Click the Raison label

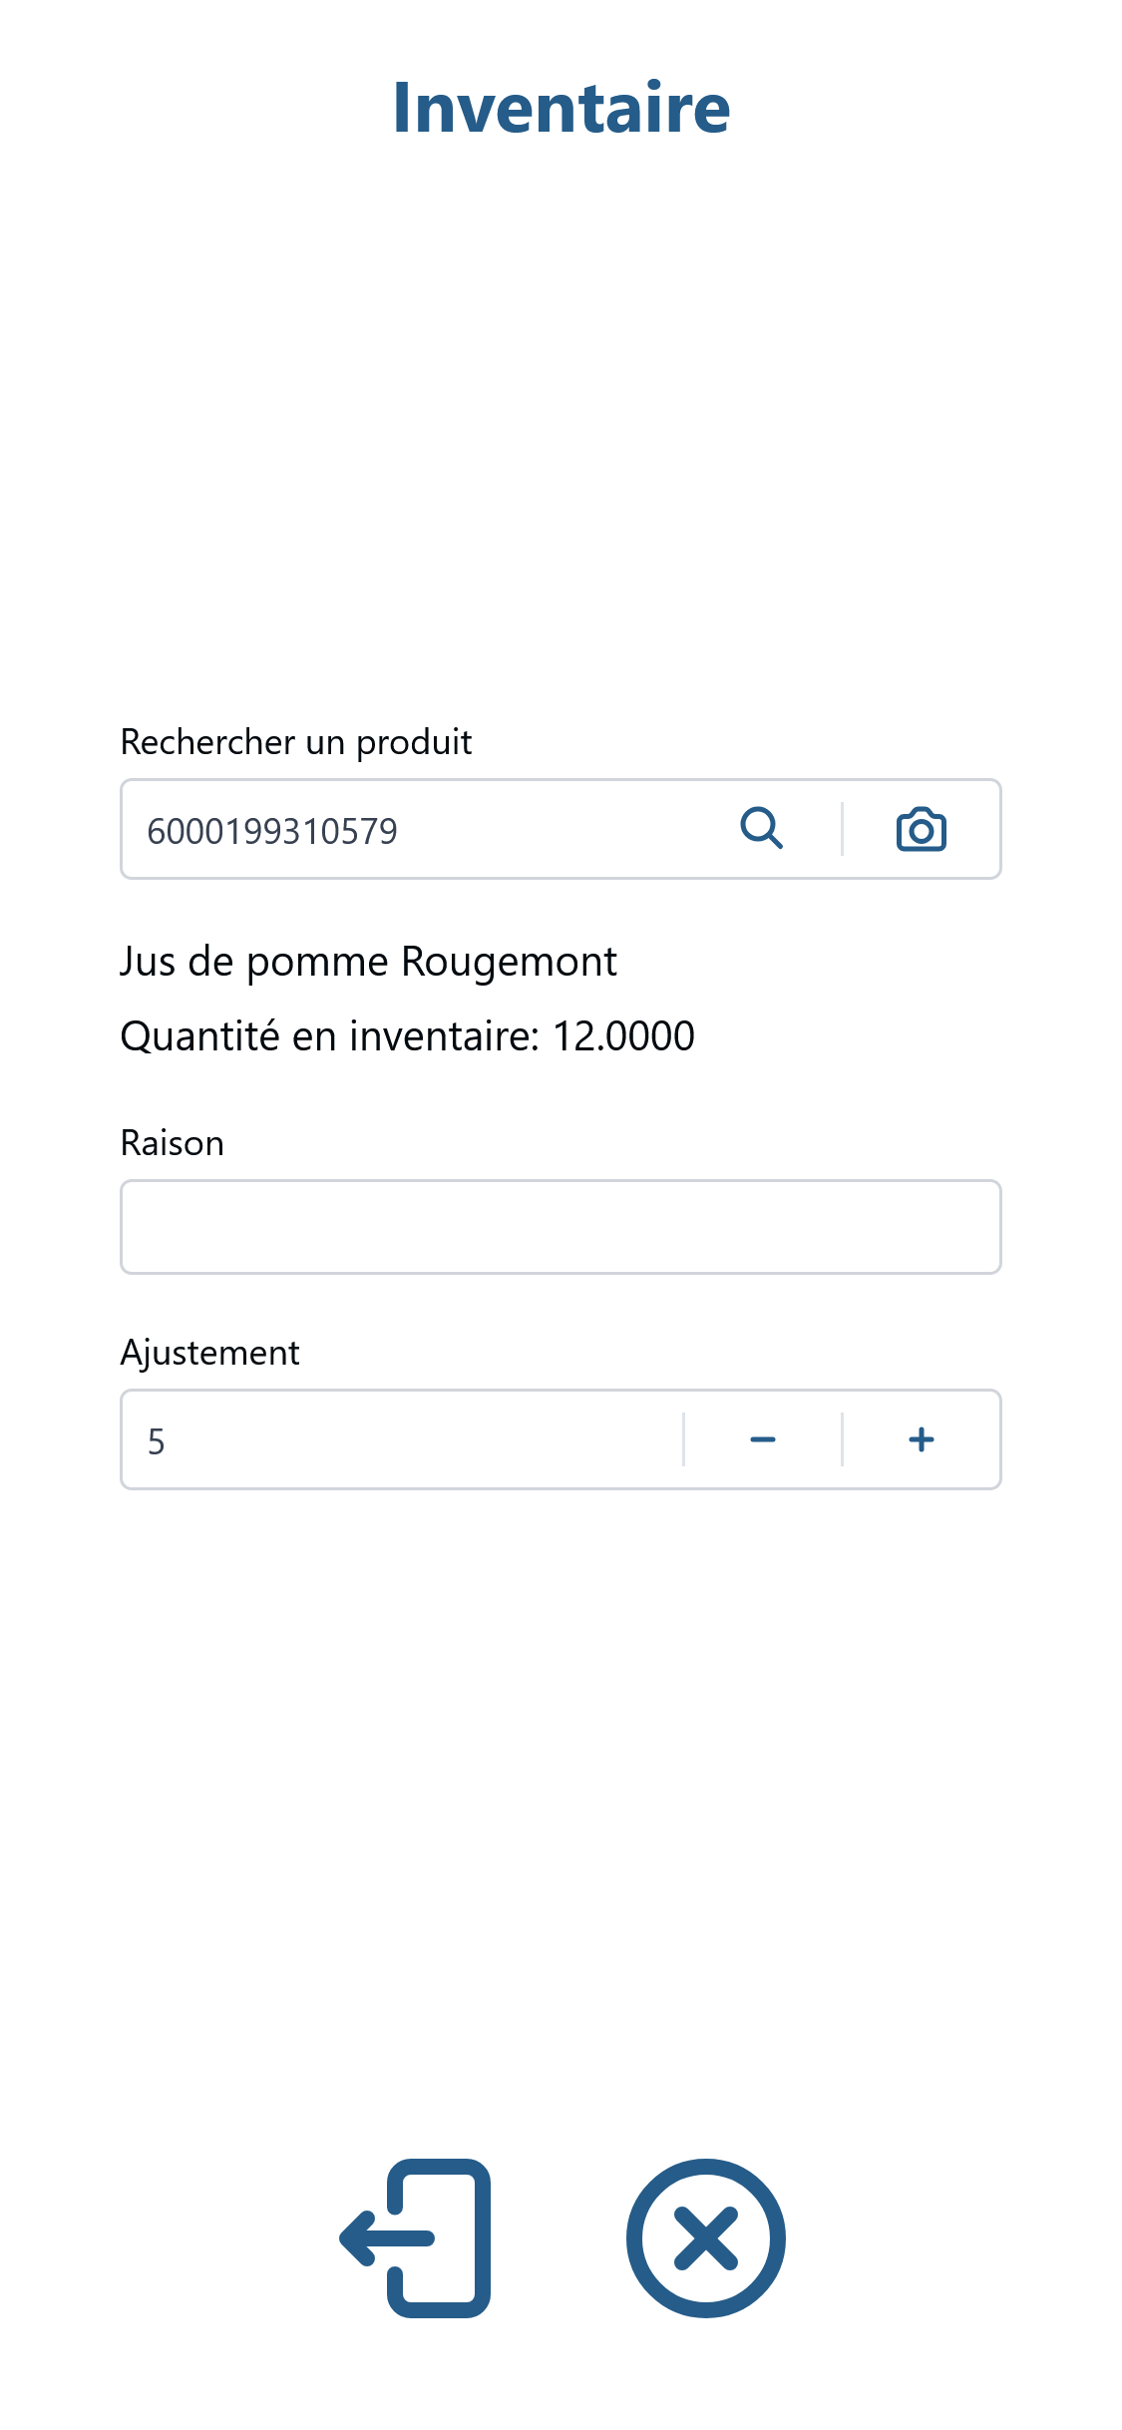point(173,1143)
